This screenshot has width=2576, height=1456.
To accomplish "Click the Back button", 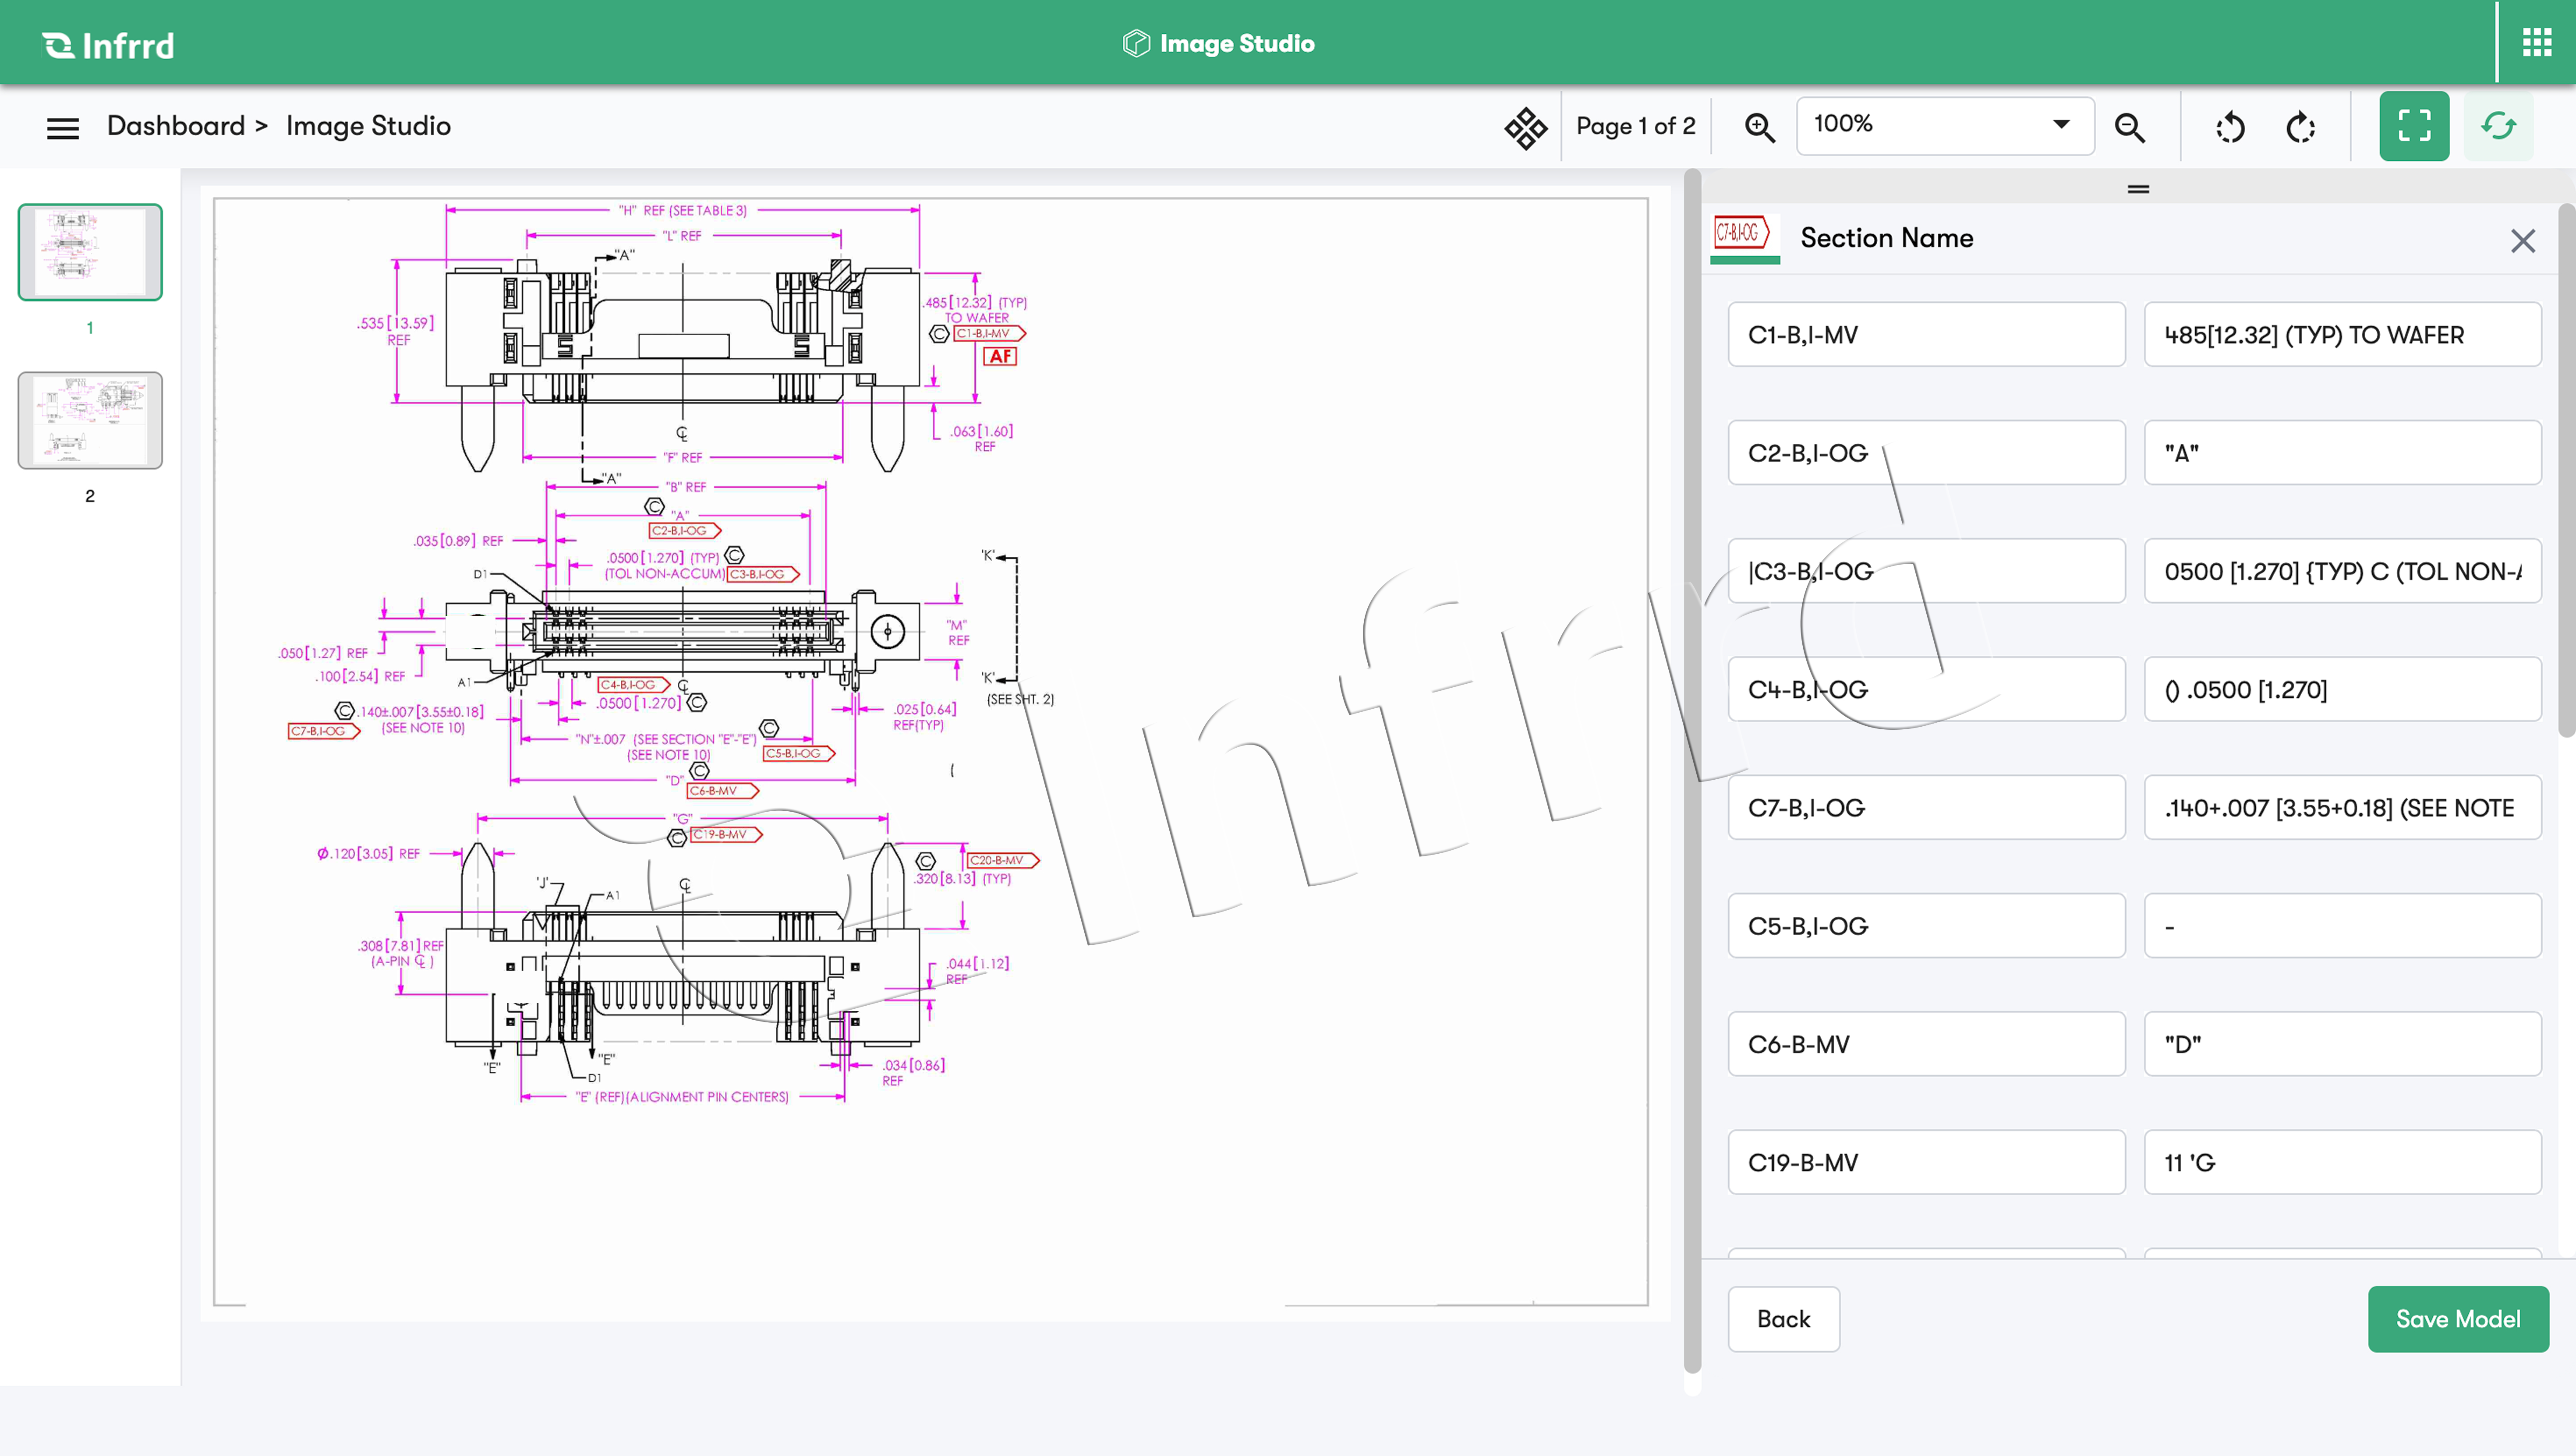I will [1783, 1319].
